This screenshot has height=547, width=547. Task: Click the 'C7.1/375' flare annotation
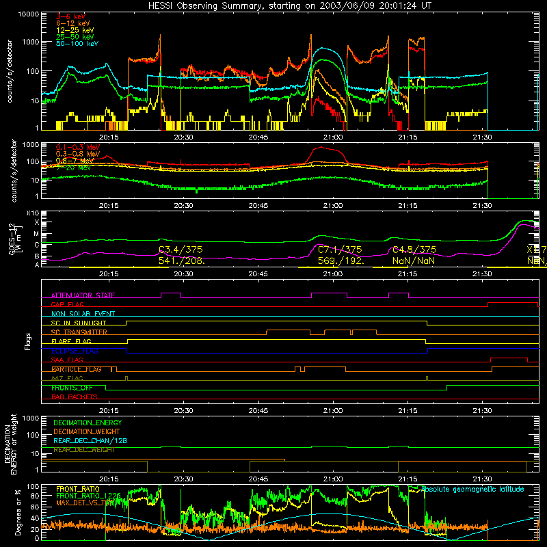click(x=340, y=250)
